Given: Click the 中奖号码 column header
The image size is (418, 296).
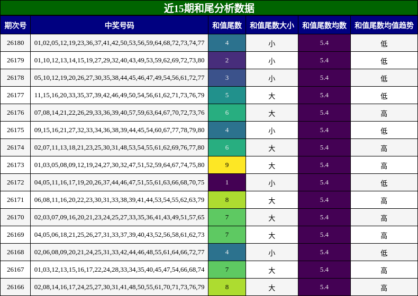Looking at the screenshot, I should tap(120, 25).
